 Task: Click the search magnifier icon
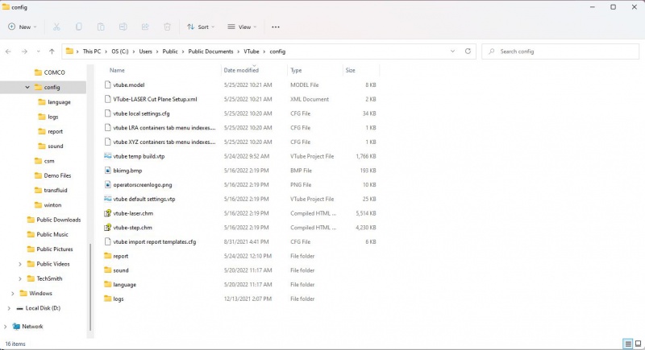(492, 51)
